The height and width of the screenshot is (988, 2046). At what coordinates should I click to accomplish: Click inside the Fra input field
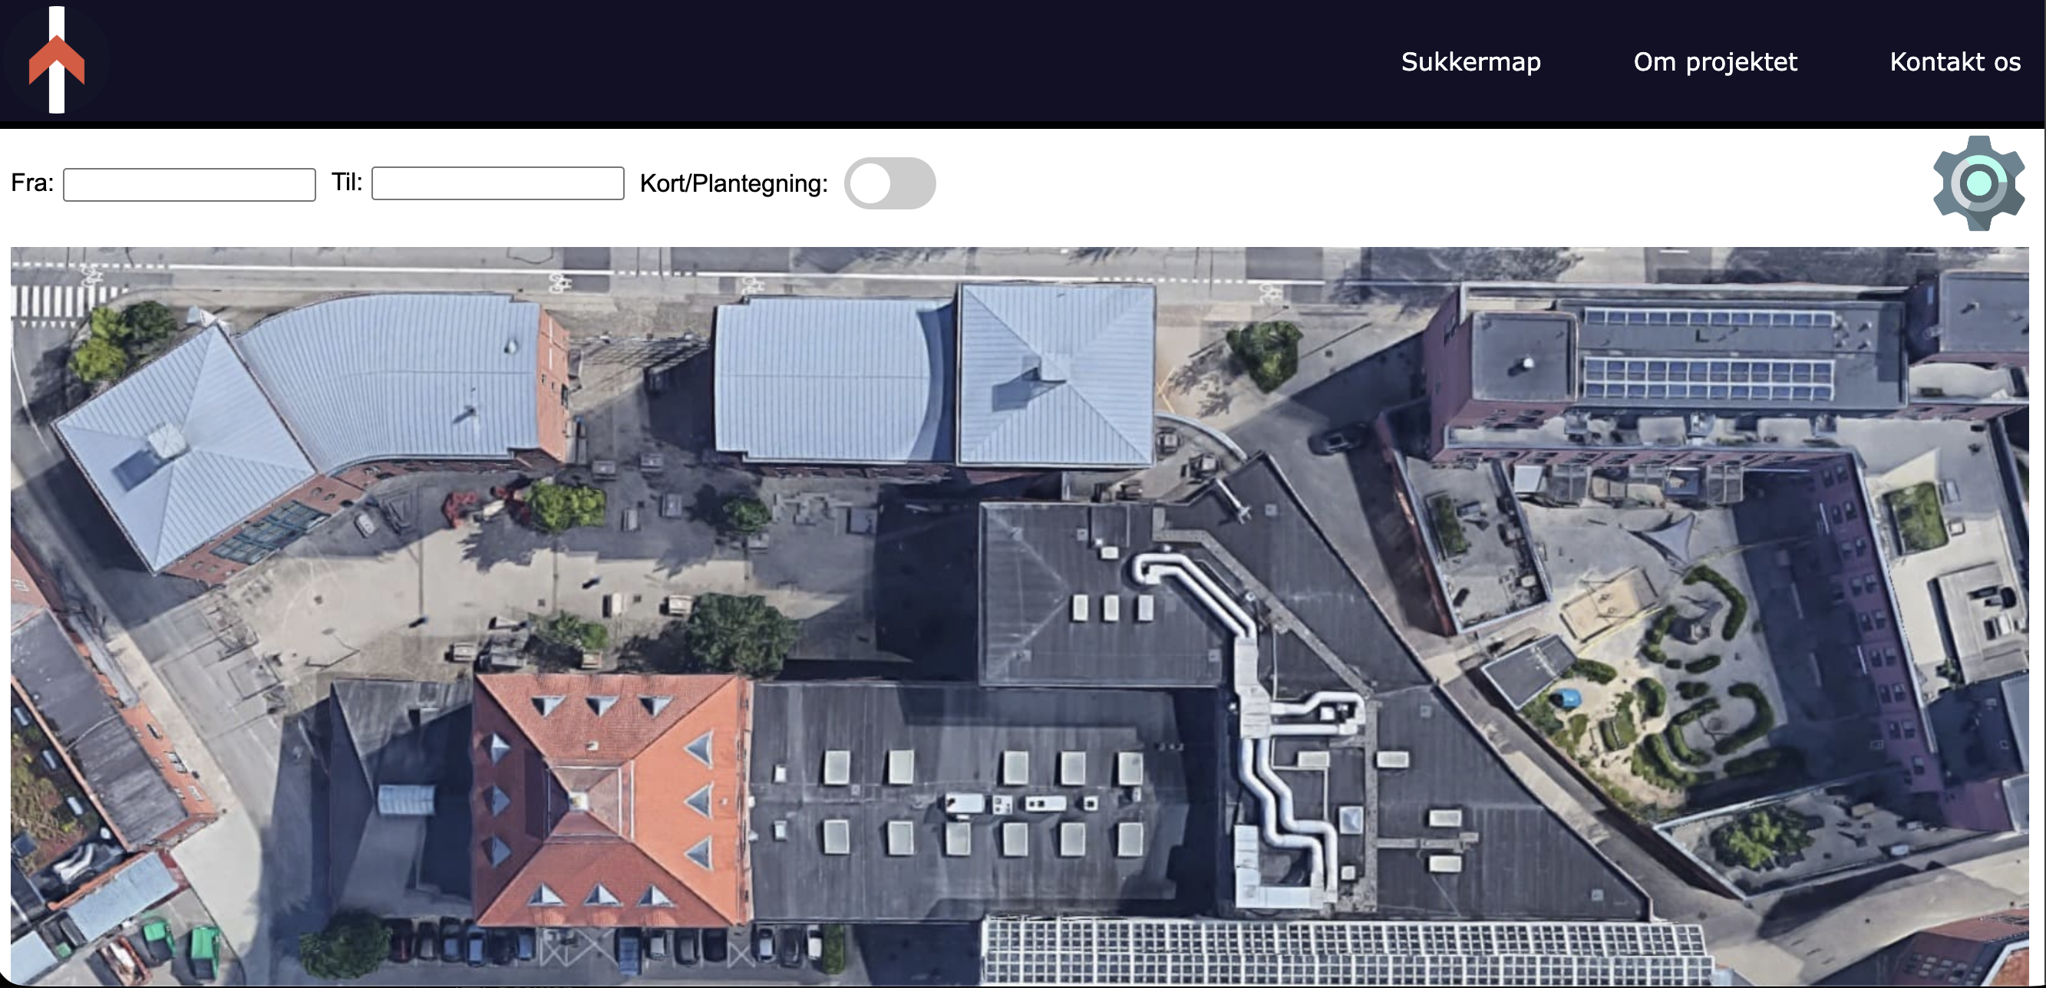[188, 183]
